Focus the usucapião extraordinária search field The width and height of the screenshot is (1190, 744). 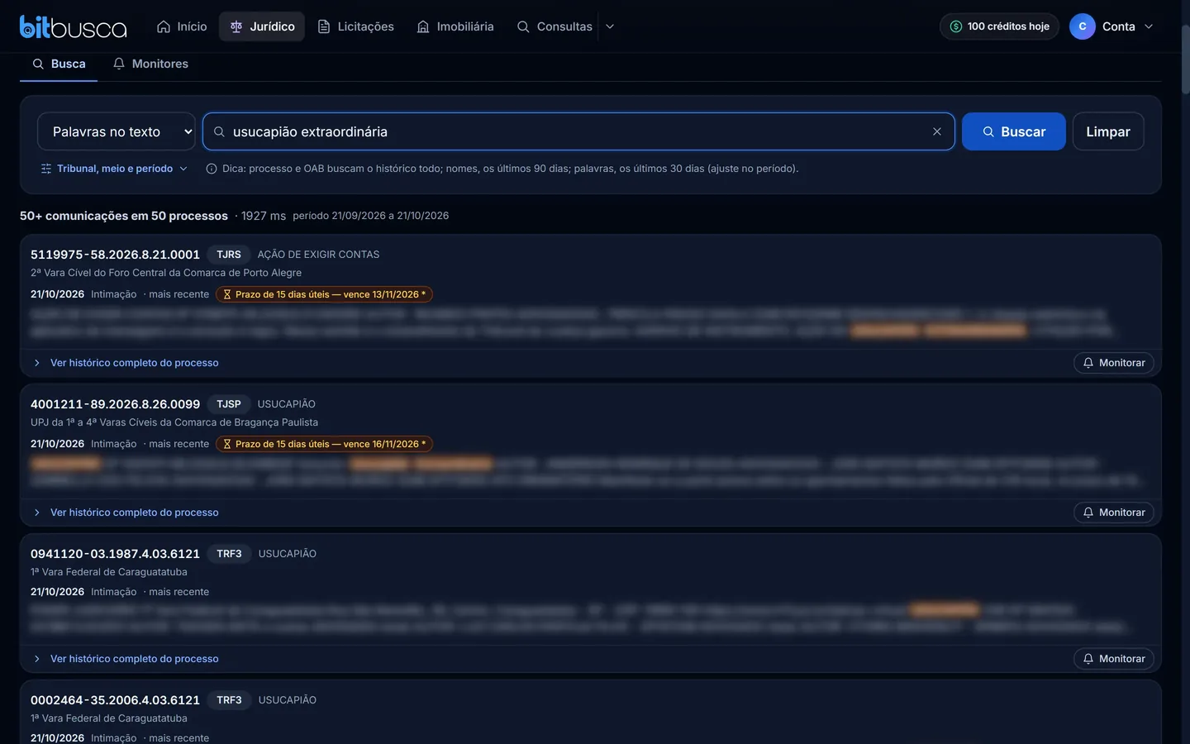(578, 131)
